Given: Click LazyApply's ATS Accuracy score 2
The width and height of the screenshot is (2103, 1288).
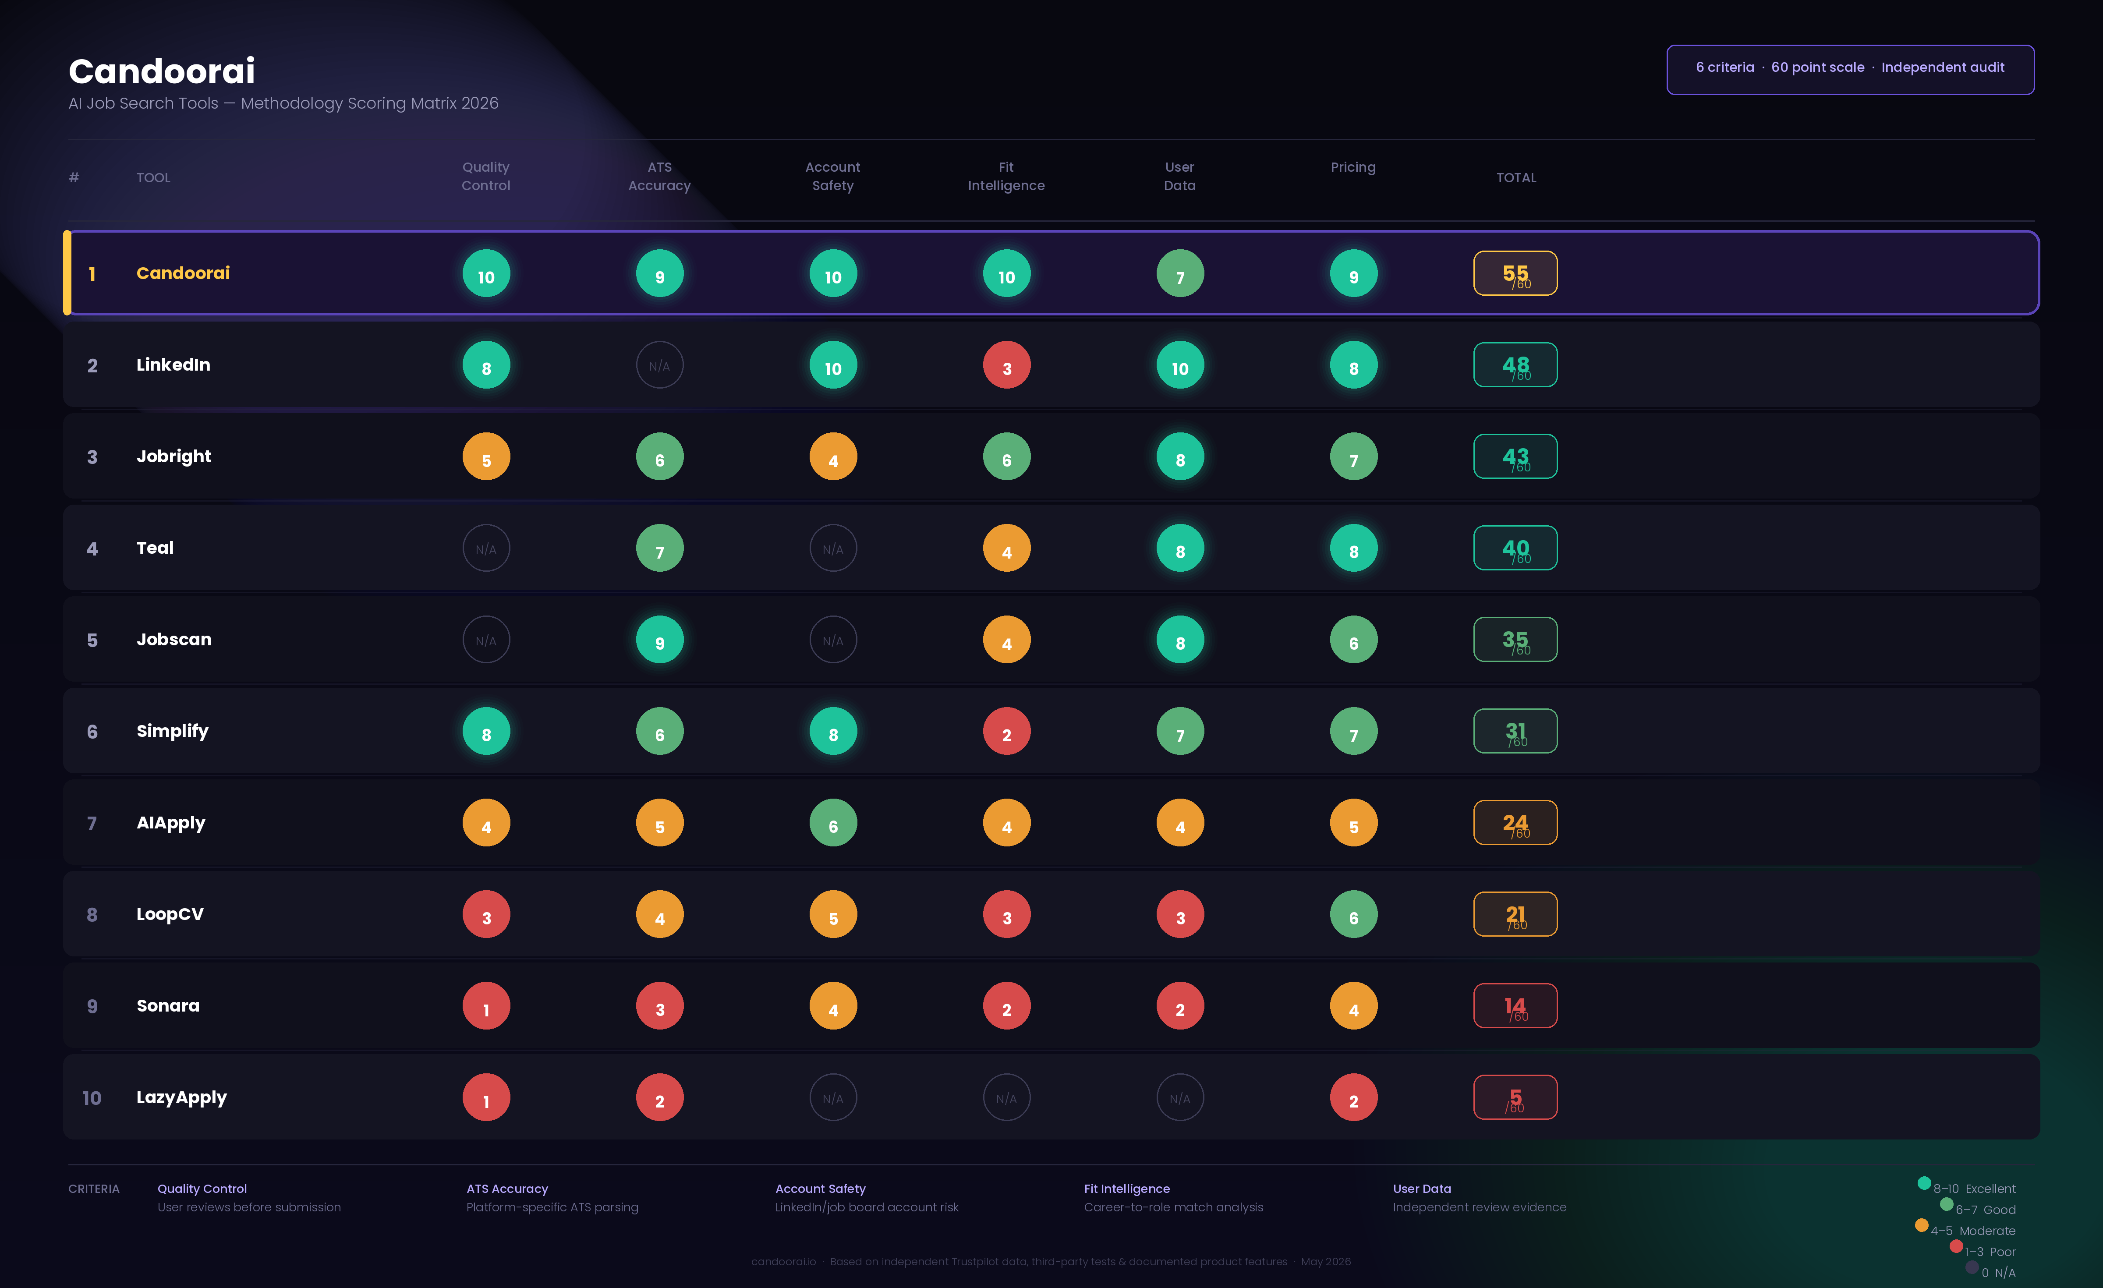Looking at the screenshot, I should 660,1098.
